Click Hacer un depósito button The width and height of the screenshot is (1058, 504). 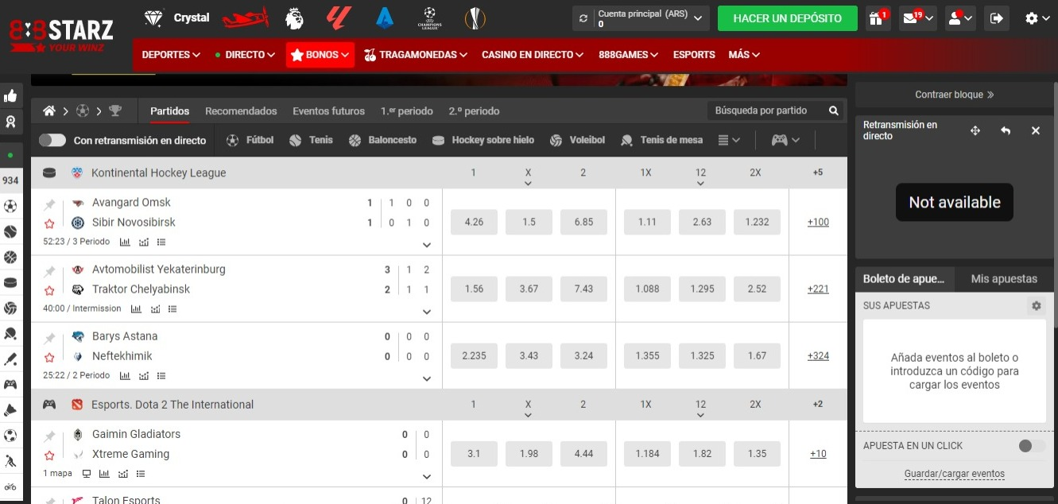(787, 18)
